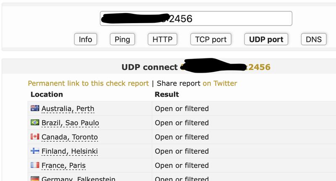This screenshot has height=181, width=336.
Task: Open the Finland, Helsinki node link
Action: click(70, 151)
